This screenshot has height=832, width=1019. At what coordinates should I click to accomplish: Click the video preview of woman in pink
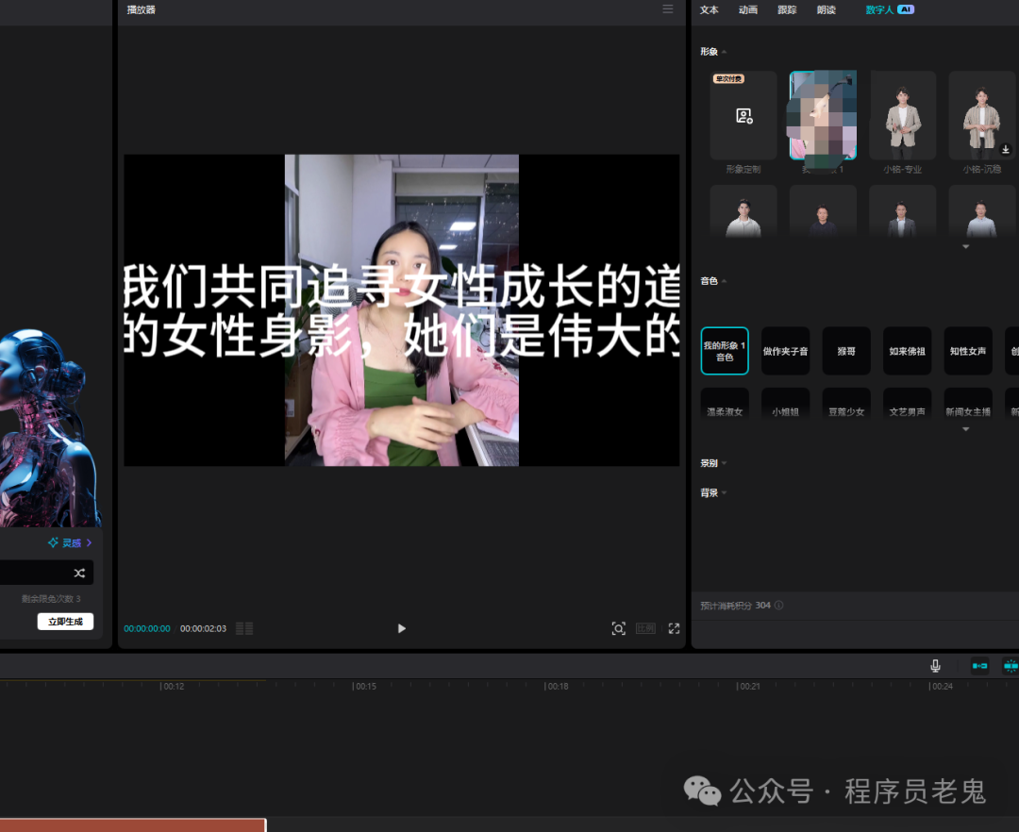(x=402, y=309)
